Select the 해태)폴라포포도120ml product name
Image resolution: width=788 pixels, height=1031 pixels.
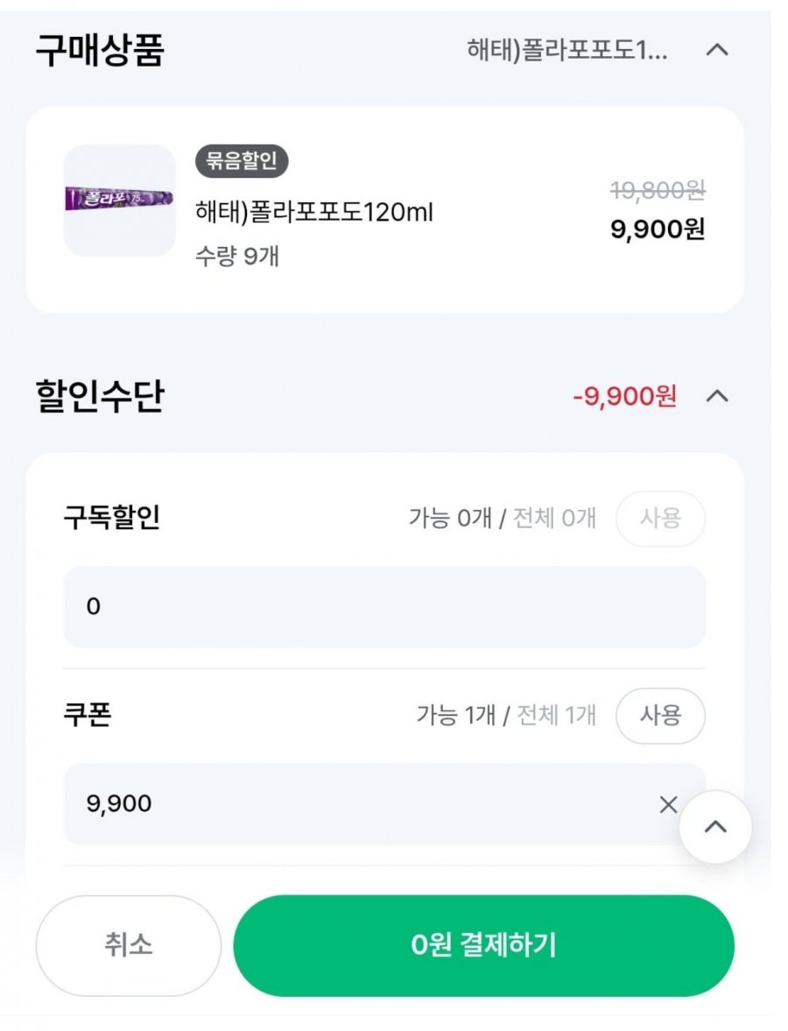coord(314,212)
